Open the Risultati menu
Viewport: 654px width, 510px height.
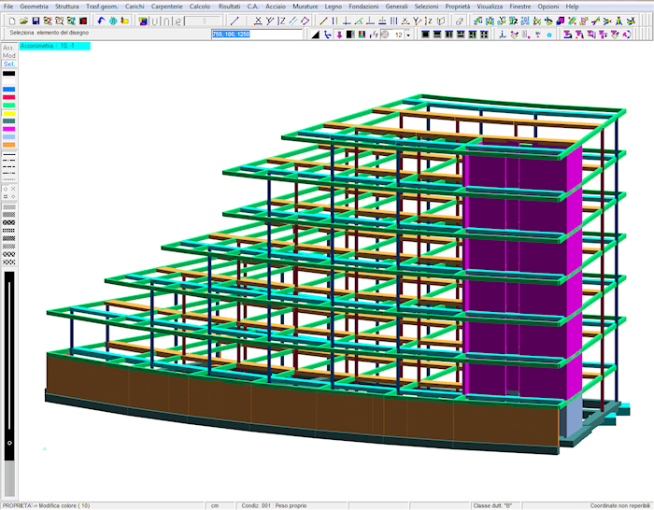point(229,6)
